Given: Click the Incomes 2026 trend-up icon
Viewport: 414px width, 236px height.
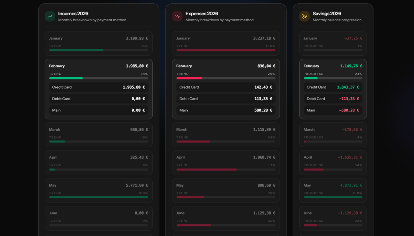Looking at the screenshot, I should click(x=50, y=16).
